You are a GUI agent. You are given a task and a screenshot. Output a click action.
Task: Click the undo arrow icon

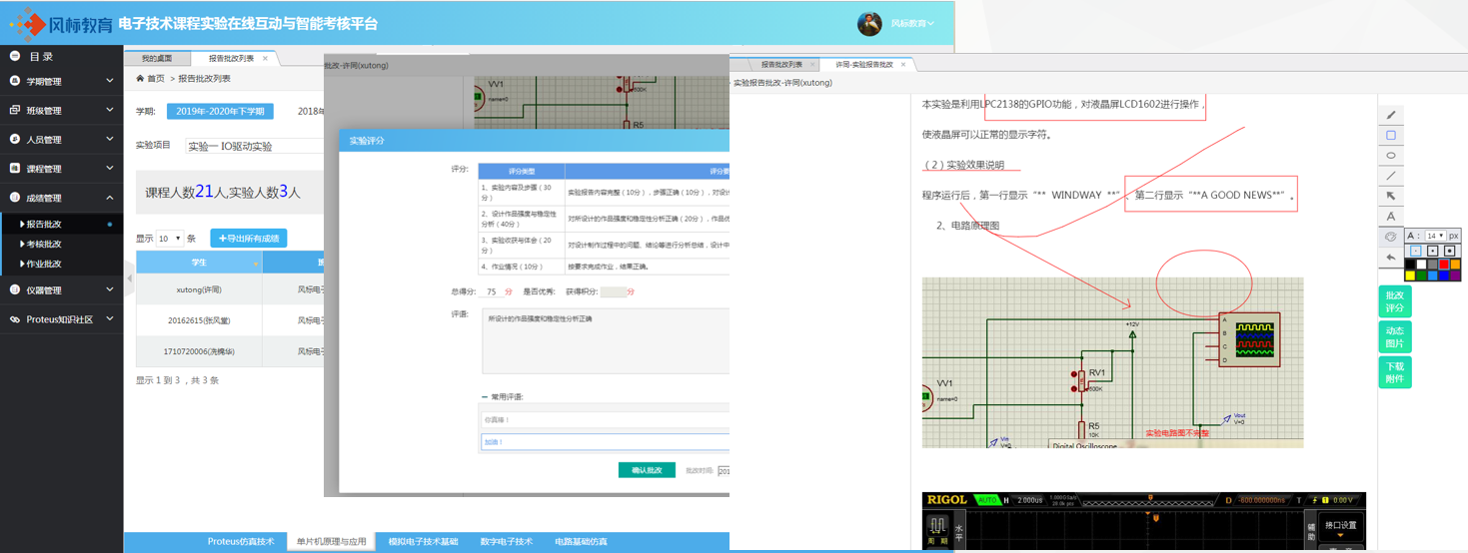1391,258
